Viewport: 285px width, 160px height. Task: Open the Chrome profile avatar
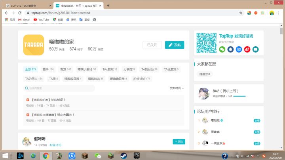coord(272,13)
